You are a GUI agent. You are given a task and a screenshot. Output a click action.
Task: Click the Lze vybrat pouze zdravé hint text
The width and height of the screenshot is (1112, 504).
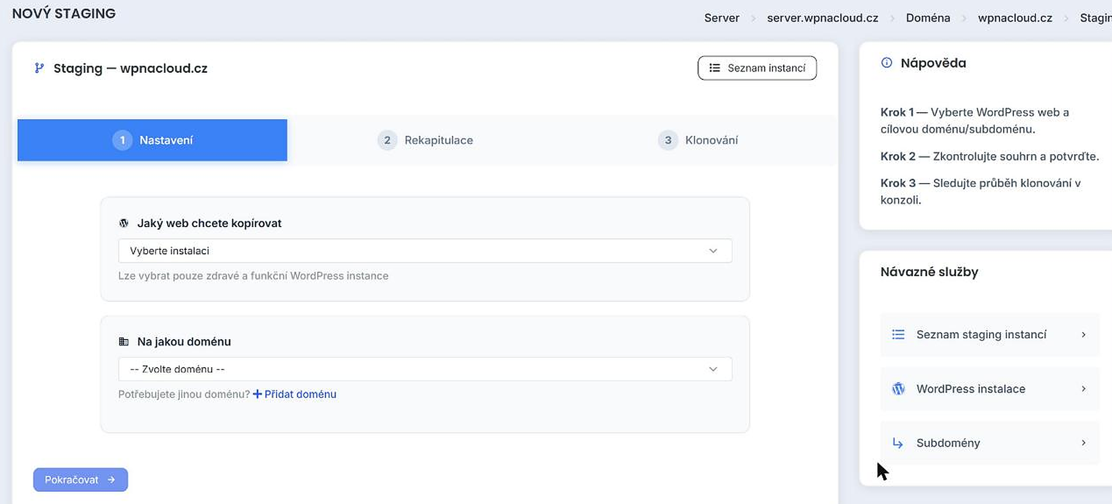click(x=253, y=276)
